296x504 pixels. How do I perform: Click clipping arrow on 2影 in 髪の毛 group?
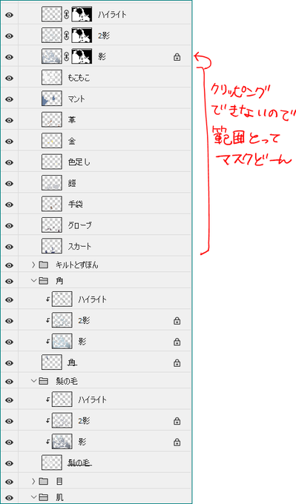[x=47, y=421]
